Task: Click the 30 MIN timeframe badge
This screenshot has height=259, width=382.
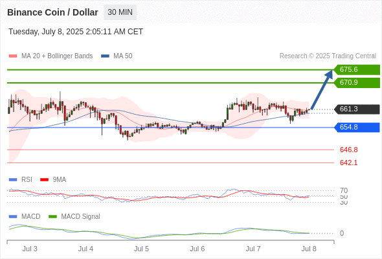Action: (x=120, y=12)
